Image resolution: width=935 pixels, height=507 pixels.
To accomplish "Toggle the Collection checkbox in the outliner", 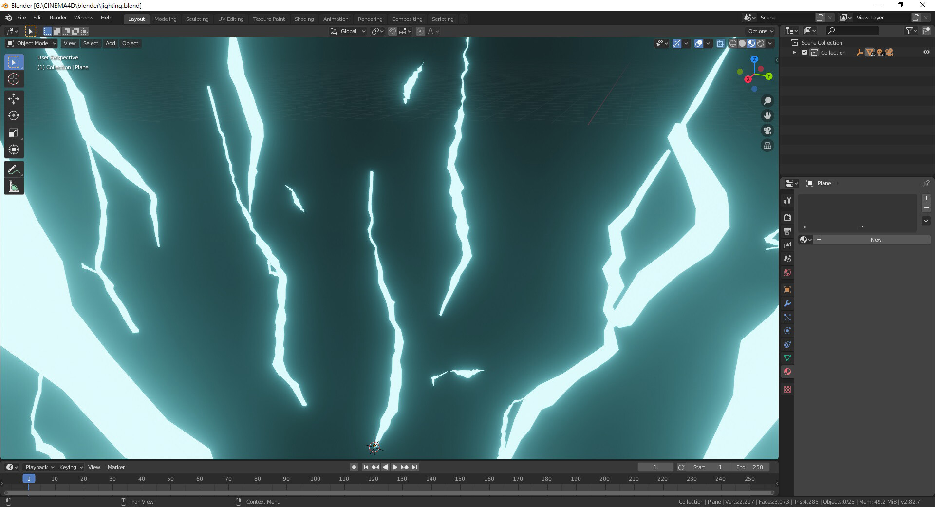I will tap(805, 52).
